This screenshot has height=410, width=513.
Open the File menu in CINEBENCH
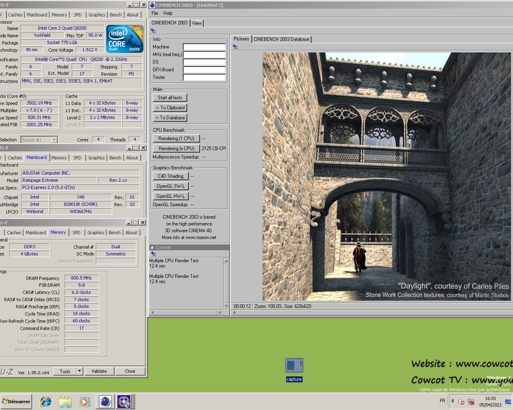[155, 13]
